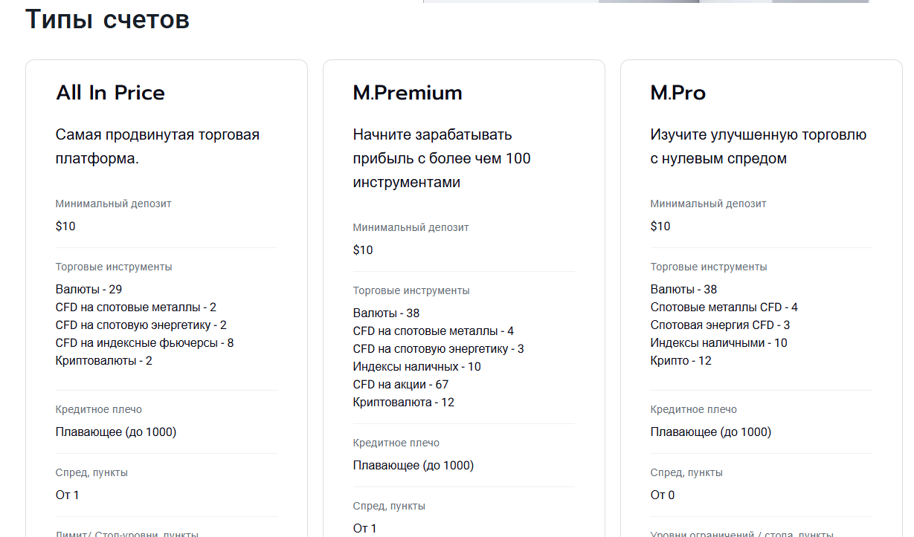Click the "CFD на спотовые металлы - 4" line

(x=434, y=331)
